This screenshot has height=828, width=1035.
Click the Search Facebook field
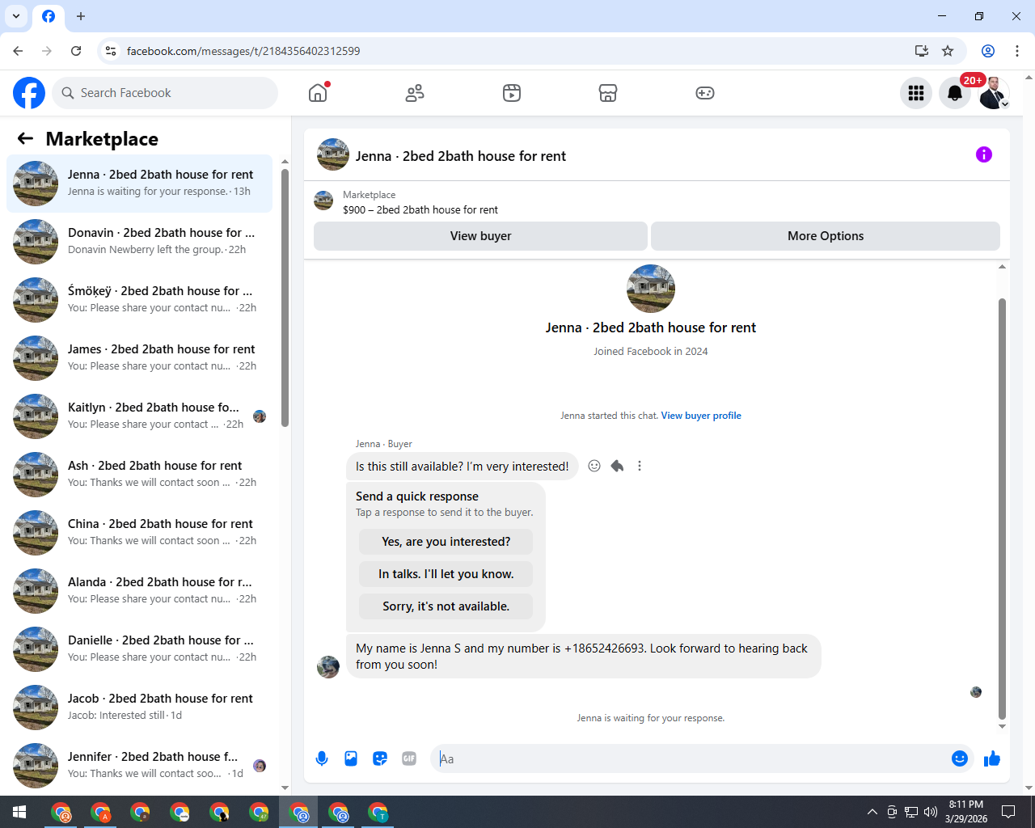[165, 93]
